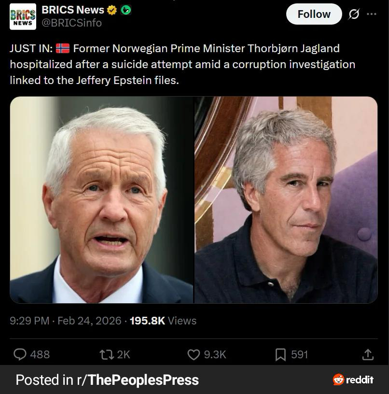
Task: Follow the BRICS News account
Action: click(314, 14)
